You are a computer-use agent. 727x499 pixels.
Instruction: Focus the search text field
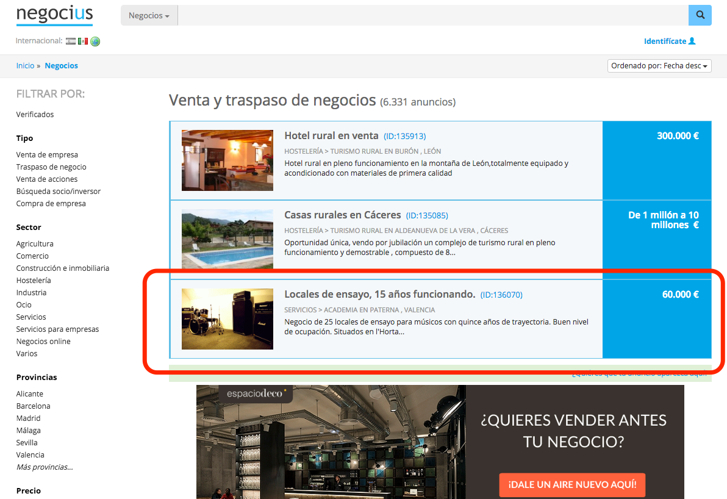point(433,15)
